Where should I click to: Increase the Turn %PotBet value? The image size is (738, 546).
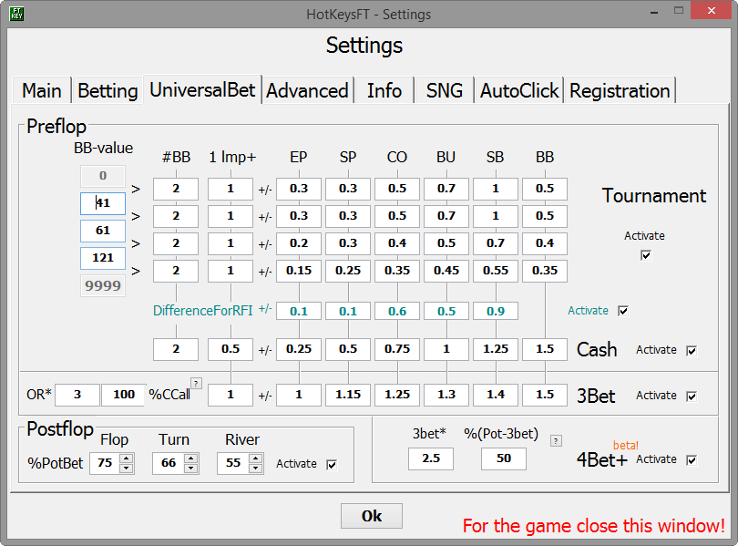pos(190,458)
